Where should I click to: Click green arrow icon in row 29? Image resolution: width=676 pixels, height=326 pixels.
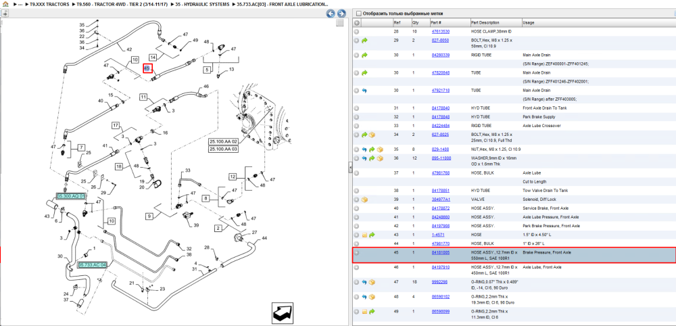click(364, 41)
